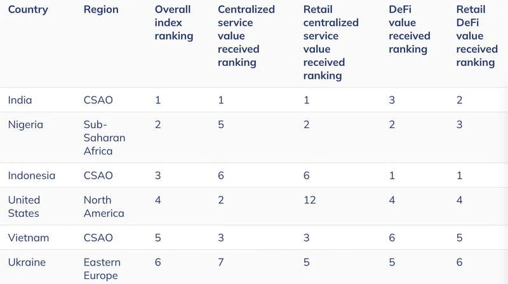Select the Retail DeFi value received header
This screenshot has height=284, width=508.
coord(477,36)
